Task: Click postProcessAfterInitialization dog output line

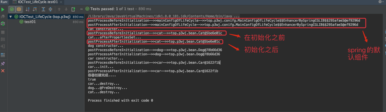Action: click(x=154, y=54)
